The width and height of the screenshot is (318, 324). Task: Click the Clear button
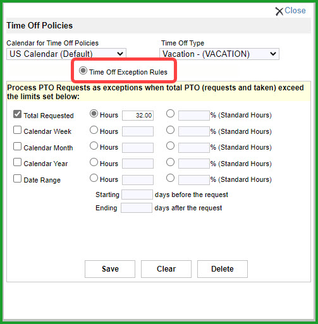[x=166, y=269]
